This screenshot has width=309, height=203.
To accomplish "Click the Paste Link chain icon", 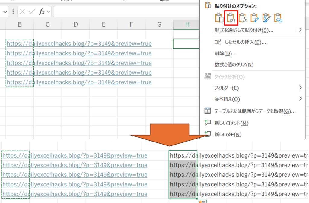I will click(x=278, y=18).
